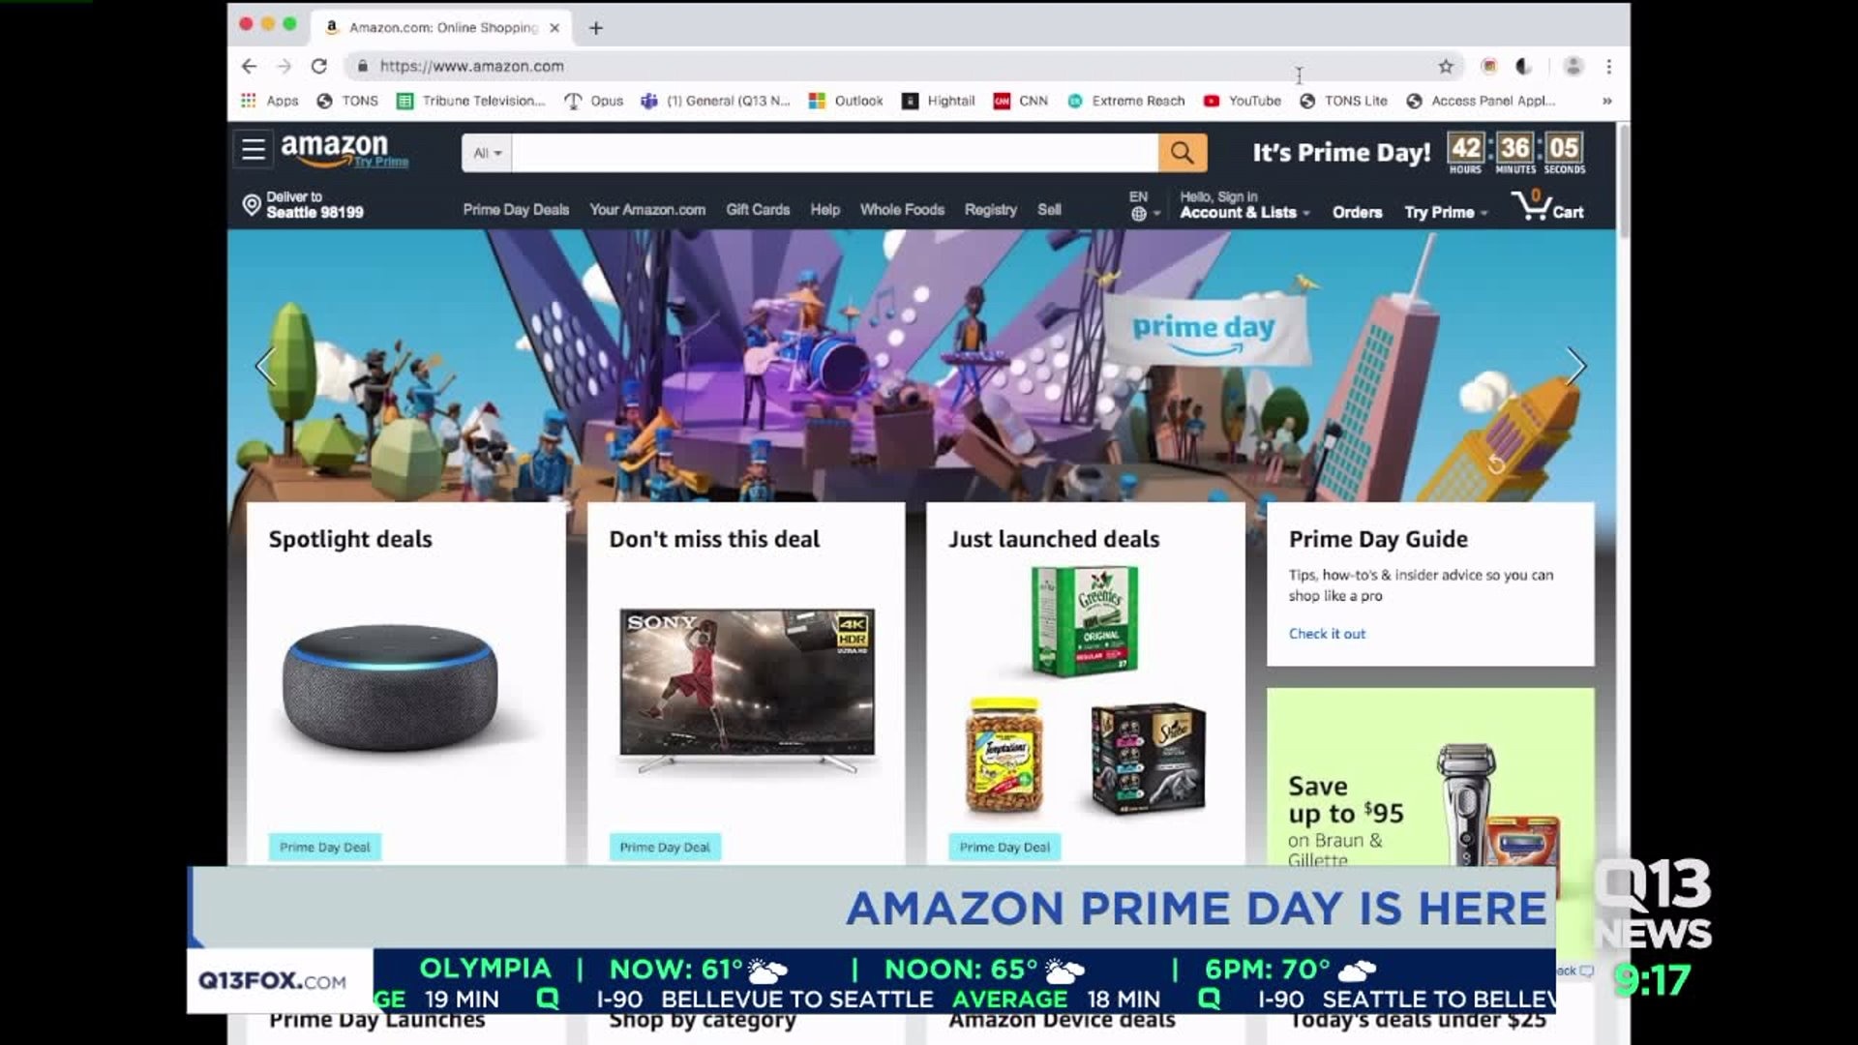Expand the All departments search dropdown
The image size is (1858, 1045).
[487, 153]
